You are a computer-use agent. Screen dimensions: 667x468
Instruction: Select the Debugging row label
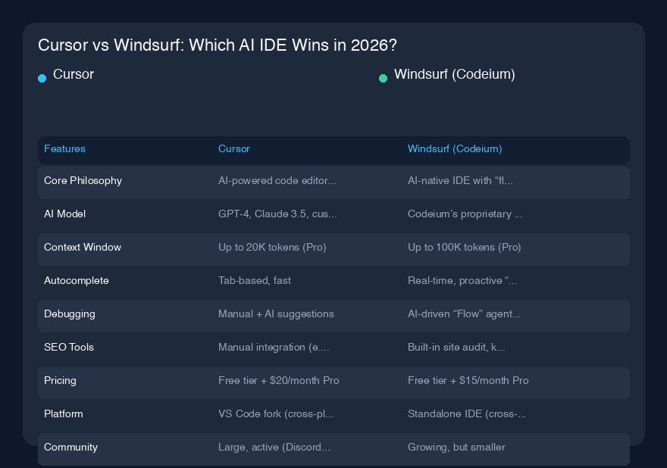70,314
